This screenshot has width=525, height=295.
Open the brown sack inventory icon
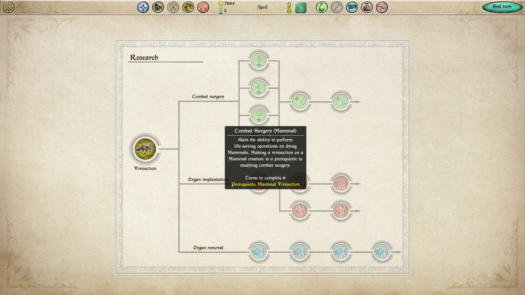[367, 7]
